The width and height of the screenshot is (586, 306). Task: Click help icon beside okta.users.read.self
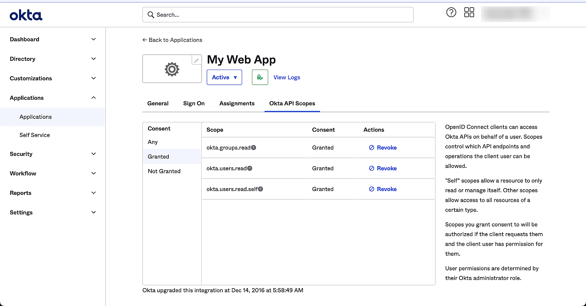click(x=260, y=189)
